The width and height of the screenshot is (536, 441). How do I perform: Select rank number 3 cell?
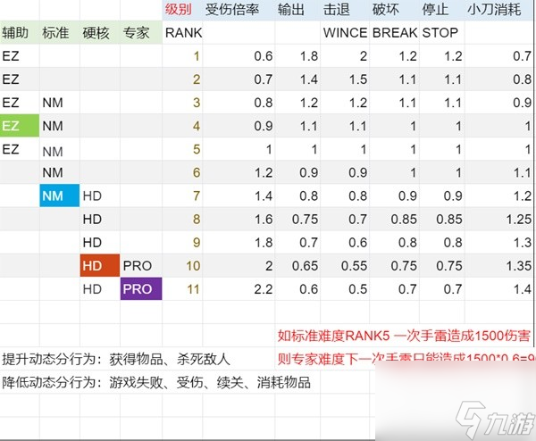182,103
